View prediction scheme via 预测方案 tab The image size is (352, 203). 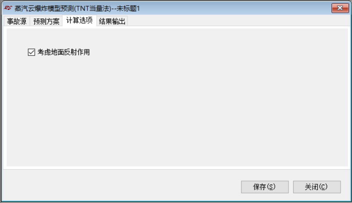[x=46, y=21]
